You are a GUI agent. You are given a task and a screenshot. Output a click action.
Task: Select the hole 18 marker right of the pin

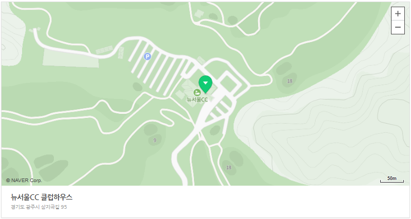tap(289, 81)
